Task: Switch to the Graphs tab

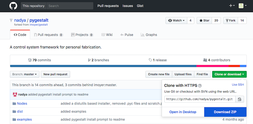Action: click(149, 35)
